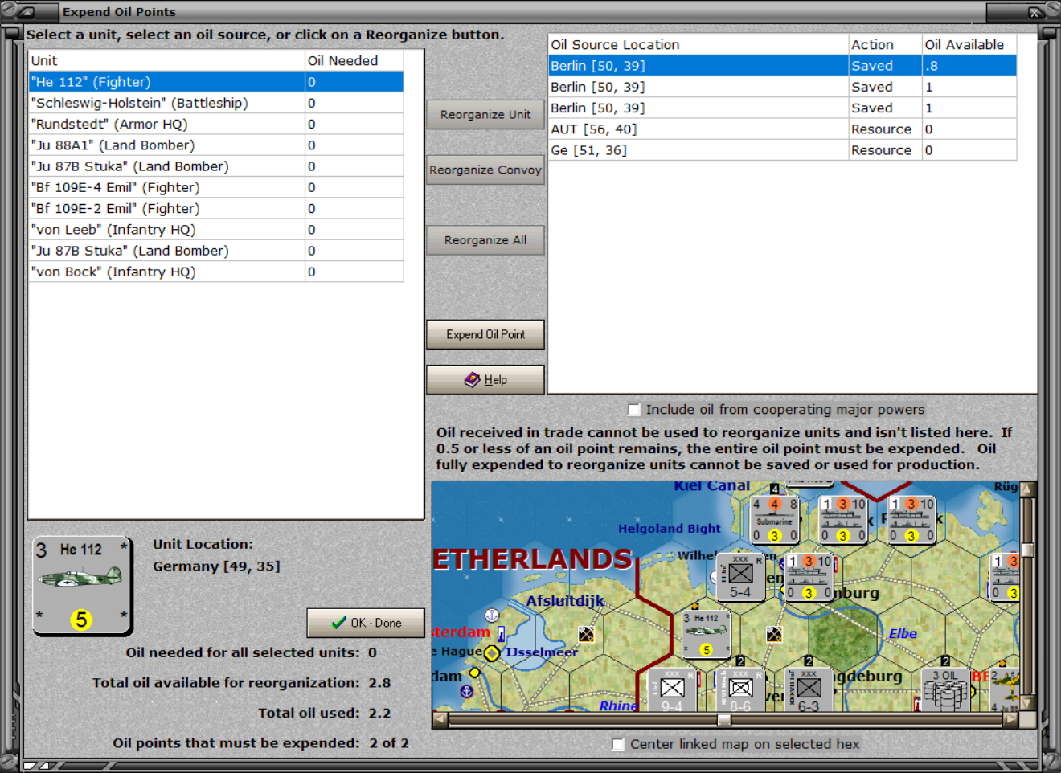The width and height of the screenshot is (1061, 773).
Task: Select the 6-3 infantry corps counter
Action: pyautogui.click(x=809, y=690)
